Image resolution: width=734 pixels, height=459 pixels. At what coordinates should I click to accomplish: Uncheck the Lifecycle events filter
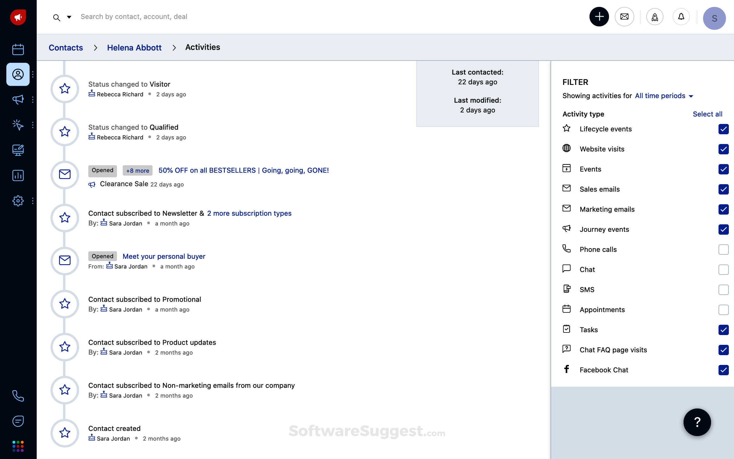tap(723, 129)
